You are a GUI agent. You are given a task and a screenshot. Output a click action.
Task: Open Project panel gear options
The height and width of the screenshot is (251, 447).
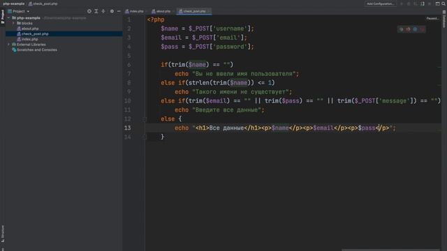112,11
